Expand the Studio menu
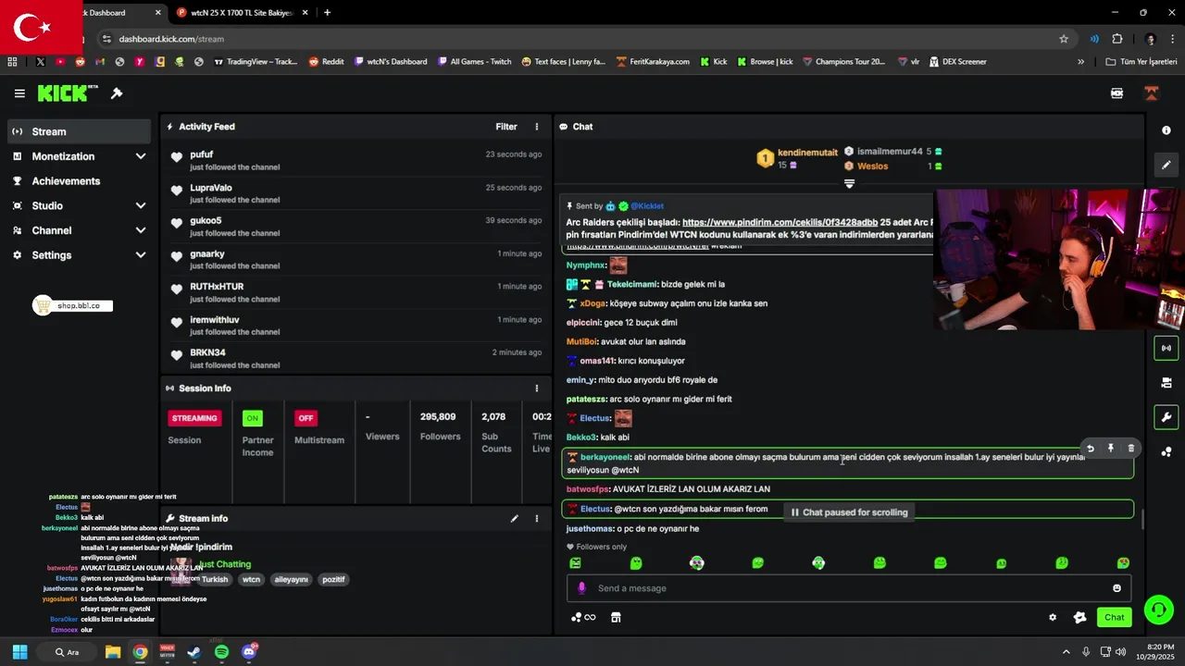Viewport: 1185px width, 666px height. (80, 205)
